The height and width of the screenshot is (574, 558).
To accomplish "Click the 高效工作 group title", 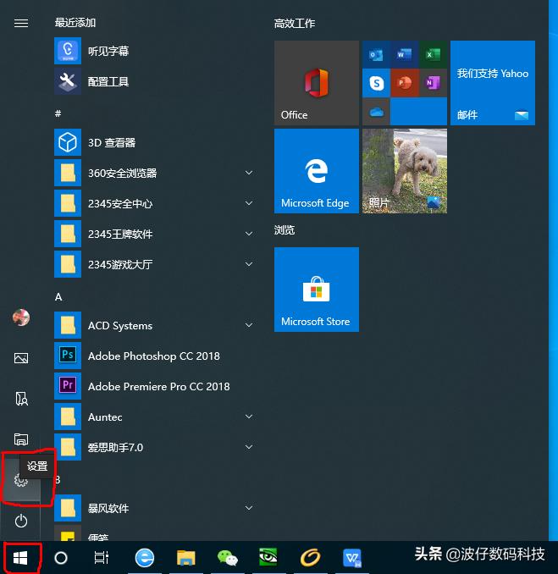I will pyautogui.click(x=295, y=24).
